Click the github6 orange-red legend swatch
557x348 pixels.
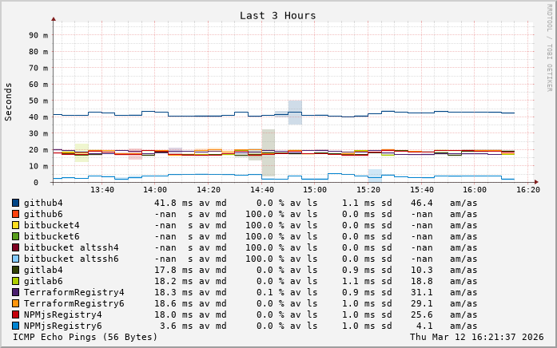(16, 214)
